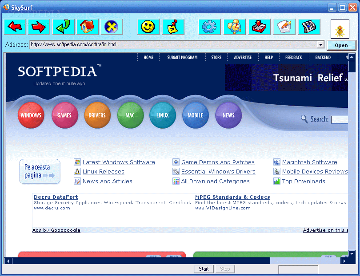Click the vertical scrollbar down arrow
The image size is (360, 276).
(352, 253)
